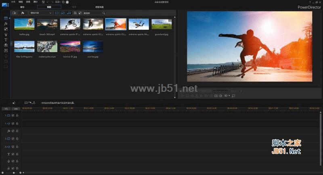Toggle the audio filter music note icon
The width and height of the screenshot is (323, 175).
(69, 13)
